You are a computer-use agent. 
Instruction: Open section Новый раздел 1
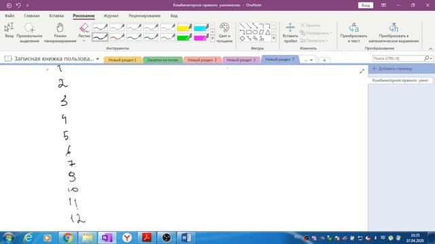(x=122, y=60)
